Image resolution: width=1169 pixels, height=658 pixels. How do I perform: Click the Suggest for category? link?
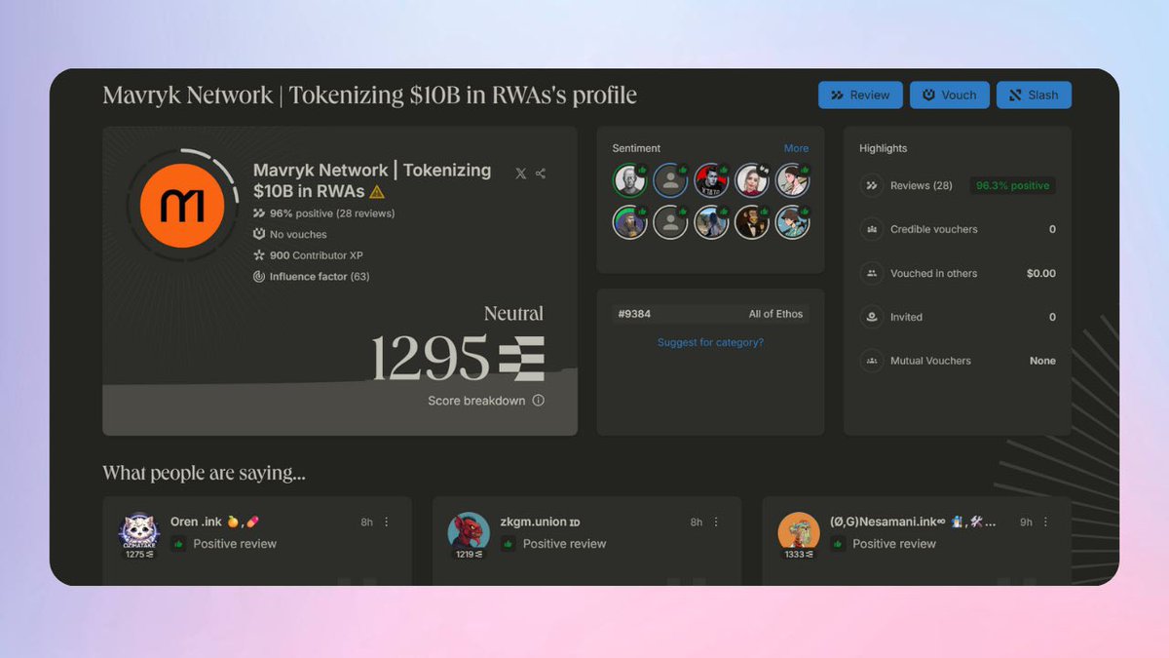pyautogui.click(x=710, y=342)
